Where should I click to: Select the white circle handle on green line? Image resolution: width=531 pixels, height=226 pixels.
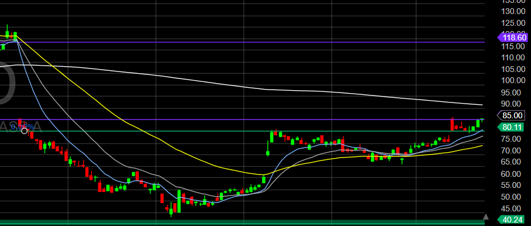(25, 131)
